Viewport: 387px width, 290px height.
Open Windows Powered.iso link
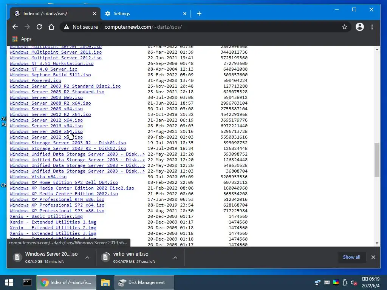tap(35, 80)
